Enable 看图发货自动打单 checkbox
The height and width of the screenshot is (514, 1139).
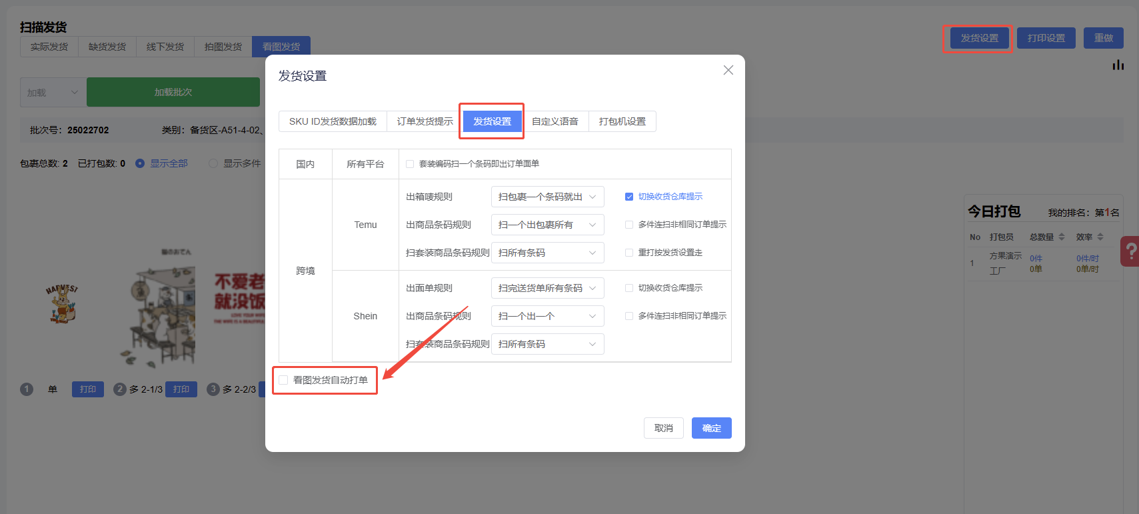[284, 380]
